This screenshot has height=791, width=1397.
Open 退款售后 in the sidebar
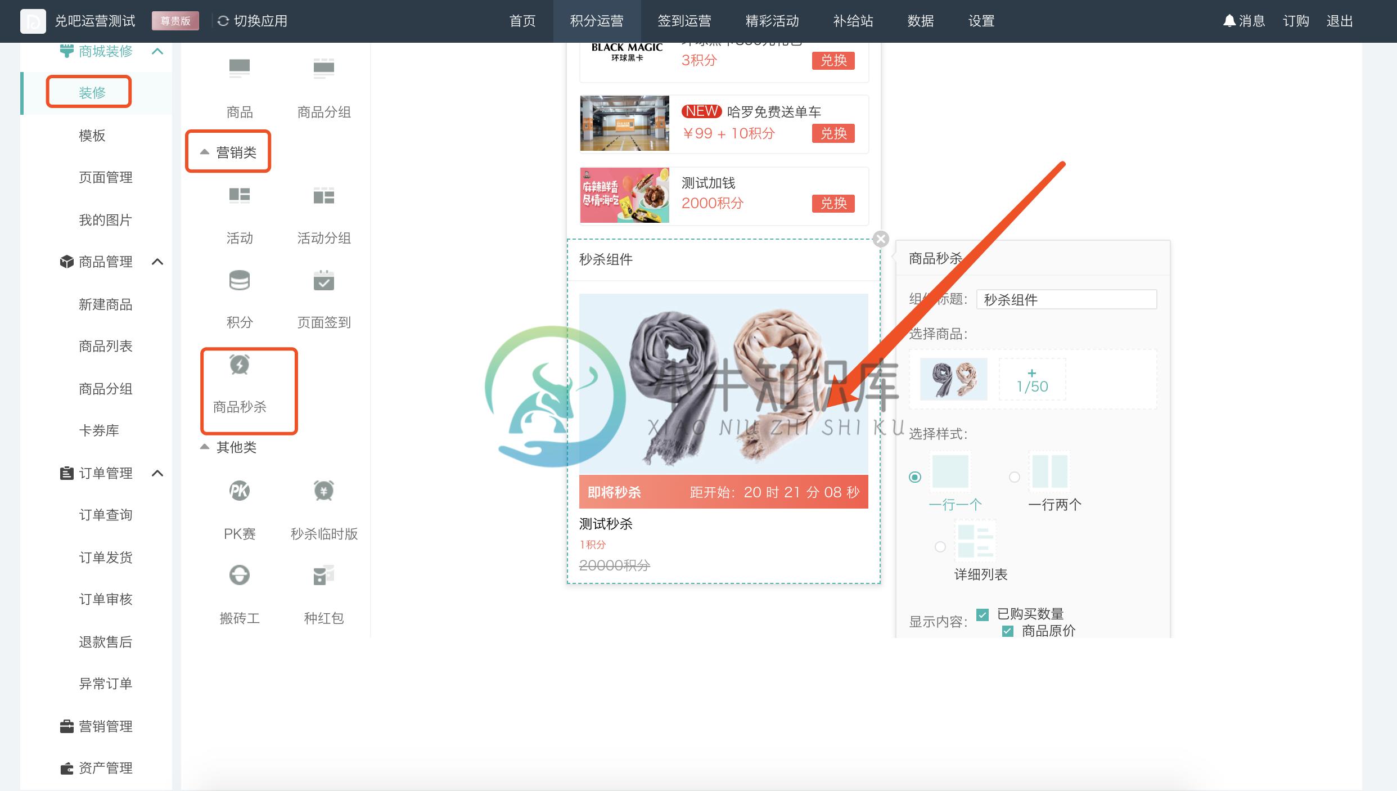106,642
